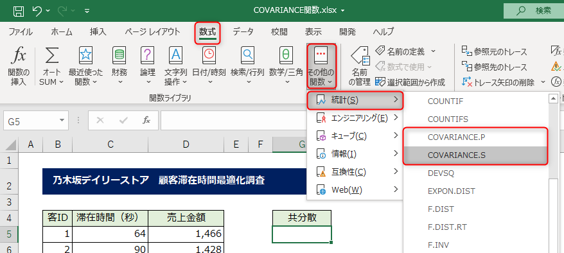Open the 互換性(C) submenu
564x253 pixels.
tap(355, 172)
